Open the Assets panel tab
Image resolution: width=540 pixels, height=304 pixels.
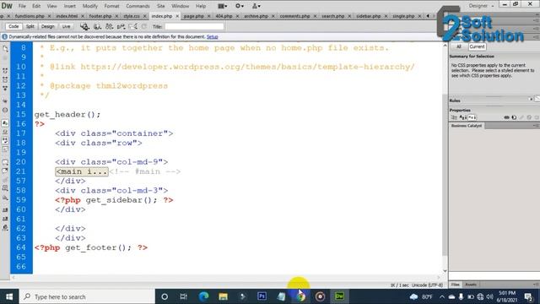point(471,285)
